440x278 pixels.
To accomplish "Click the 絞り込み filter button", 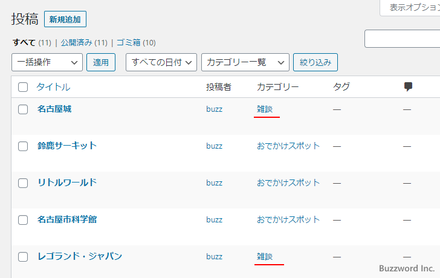I will click(x=315, y=62).
